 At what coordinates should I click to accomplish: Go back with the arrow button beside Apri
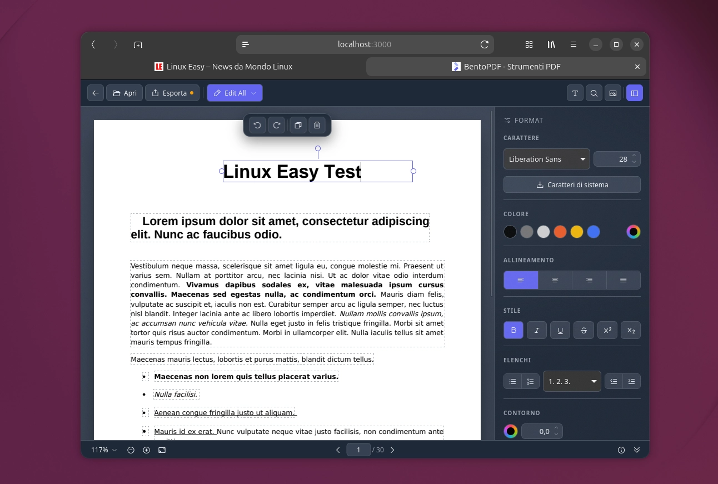pyautogui.click(x=96, y=93)
